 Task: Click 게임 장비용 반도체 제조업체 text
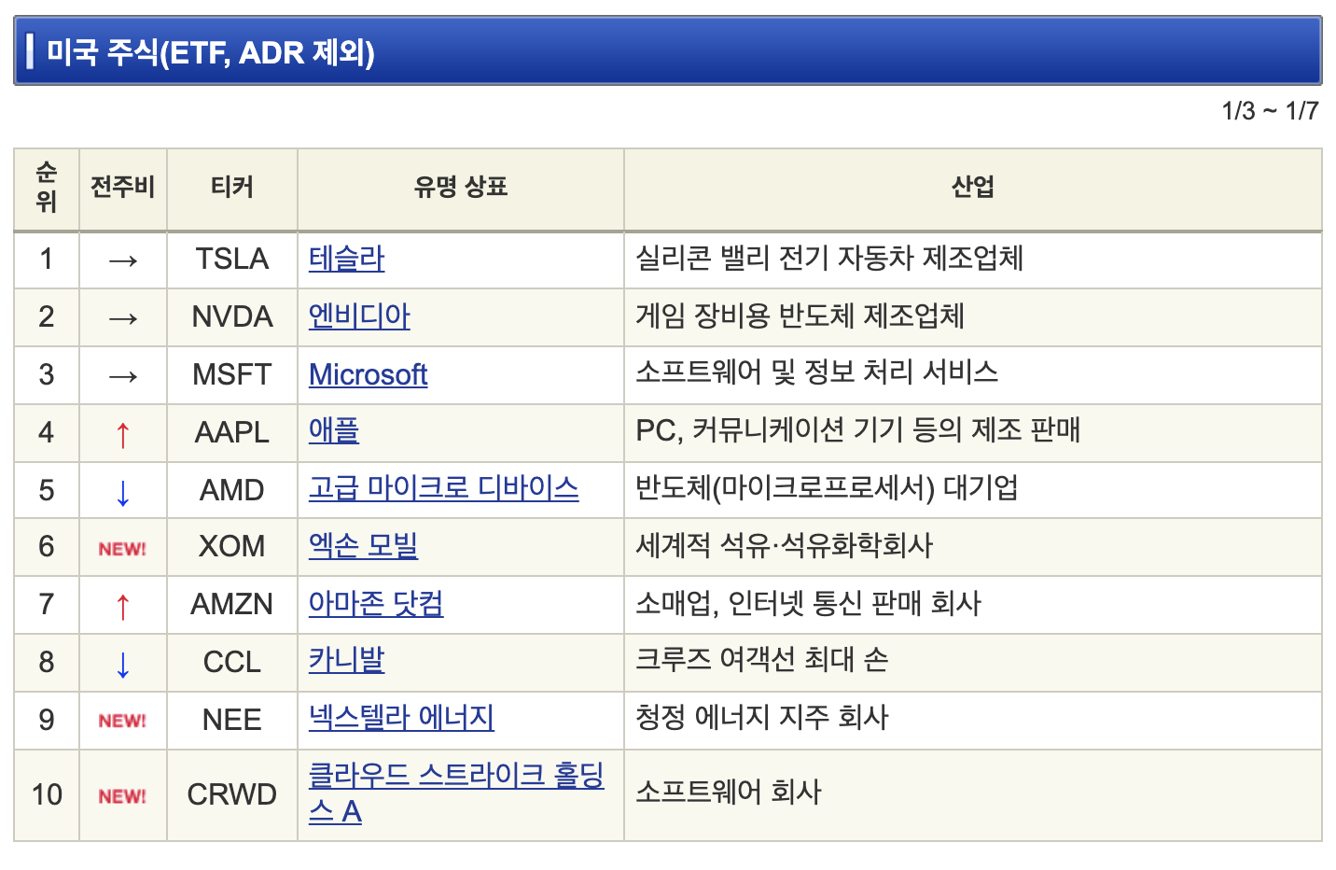pyautogui.click(x=800, y=316)
